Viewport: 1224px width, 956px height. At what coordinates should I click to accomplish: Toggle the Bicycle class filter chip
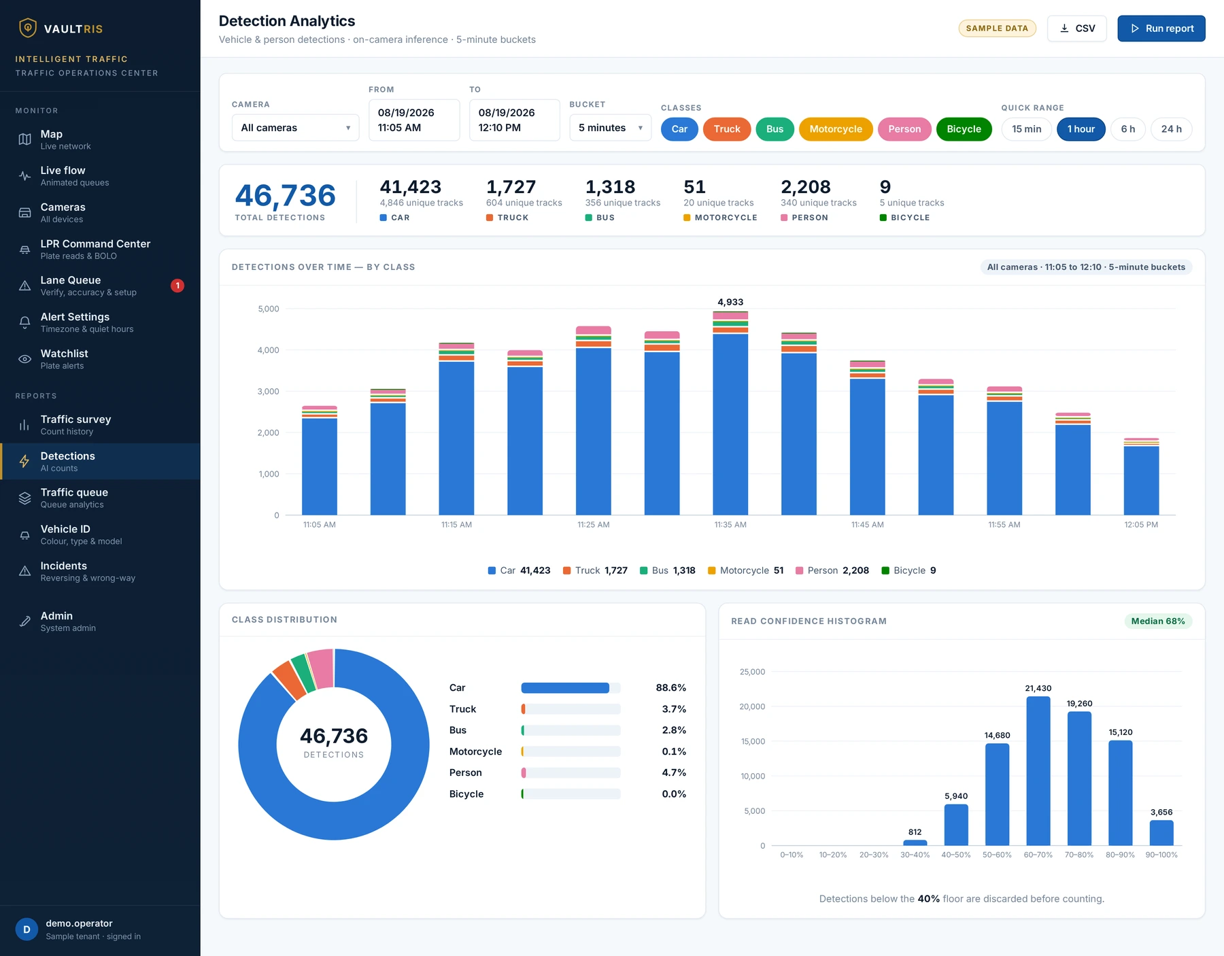pyautogui.click(x=964, y=129)
